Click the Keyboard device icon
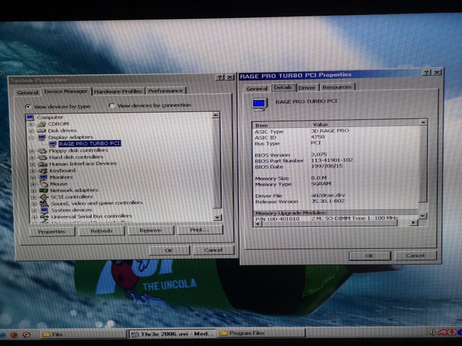The width and height of the screenshot is (462, 346). [43, 171]
